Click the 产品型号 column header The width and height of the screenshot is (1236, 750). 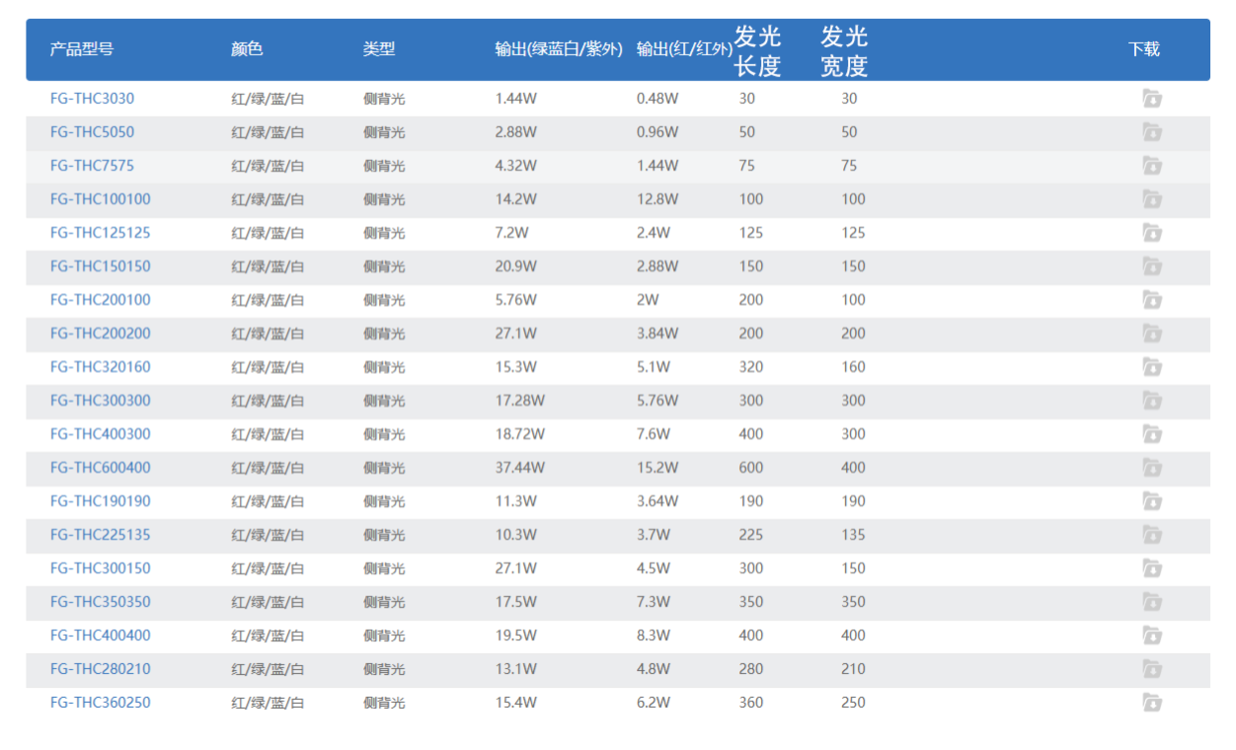pos(82,49)
